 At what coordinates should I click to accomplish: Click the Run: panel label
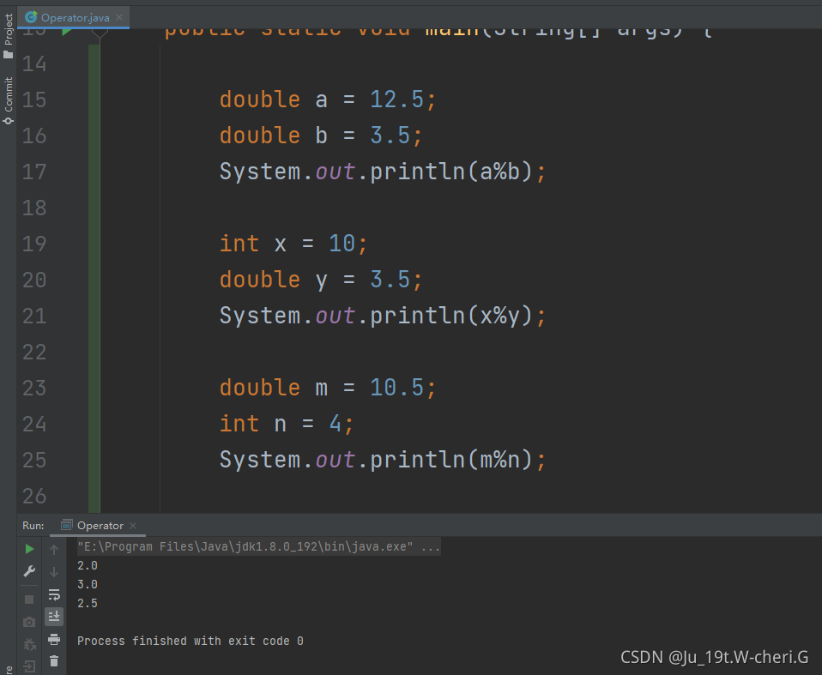[x=33, y=525]
